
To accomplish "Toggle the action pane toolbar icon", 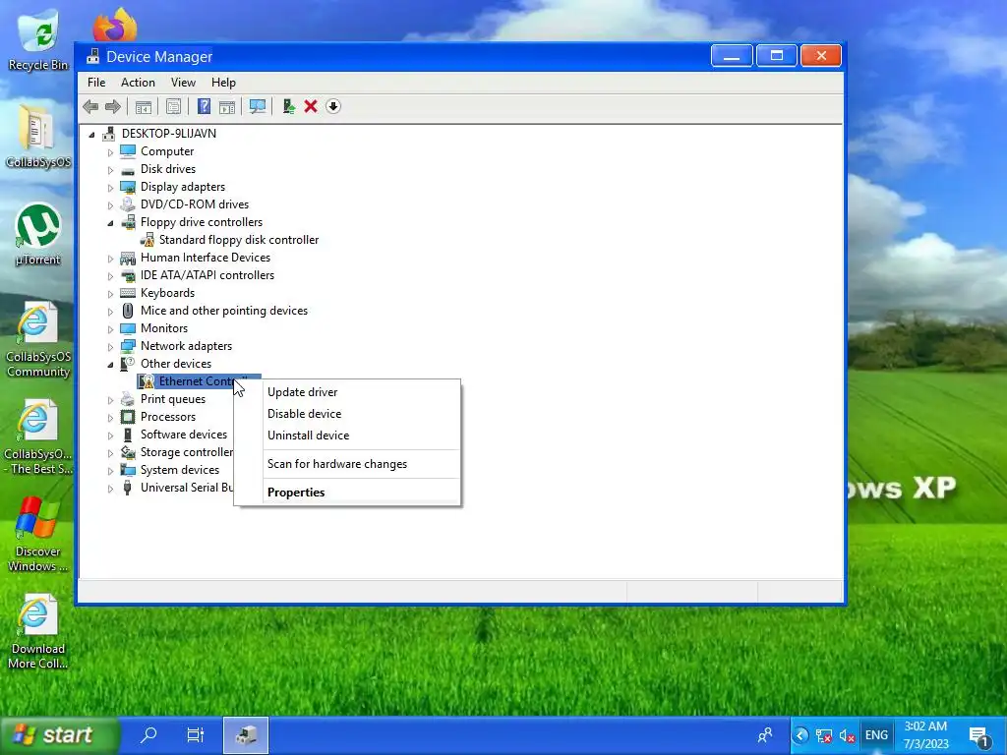I will [x=227, y=106].
